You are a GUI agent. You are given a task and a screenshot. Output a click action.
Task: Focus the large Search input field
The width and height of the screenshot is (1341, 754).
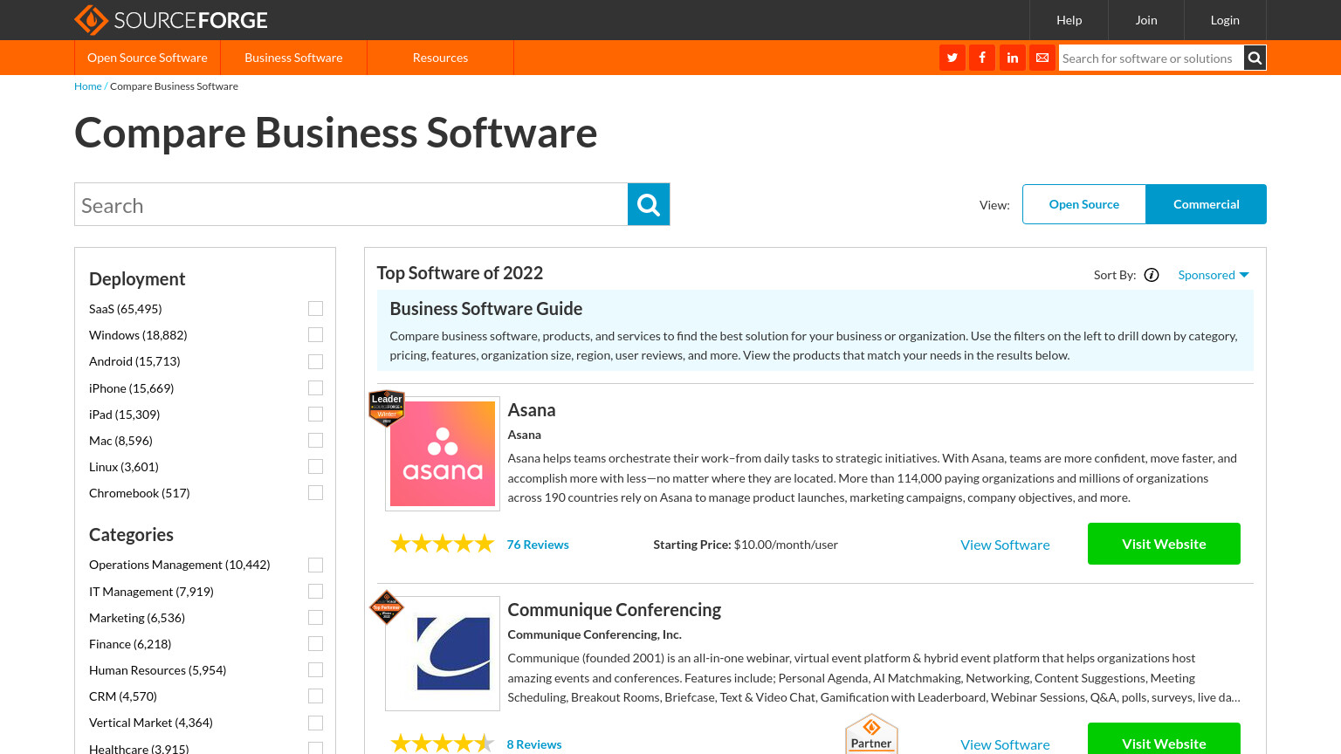click(351, 204)
